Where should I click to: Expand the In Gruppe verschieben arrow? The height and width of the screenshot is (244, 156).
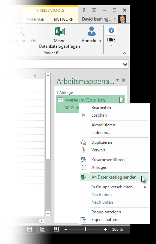click(145, 187)
